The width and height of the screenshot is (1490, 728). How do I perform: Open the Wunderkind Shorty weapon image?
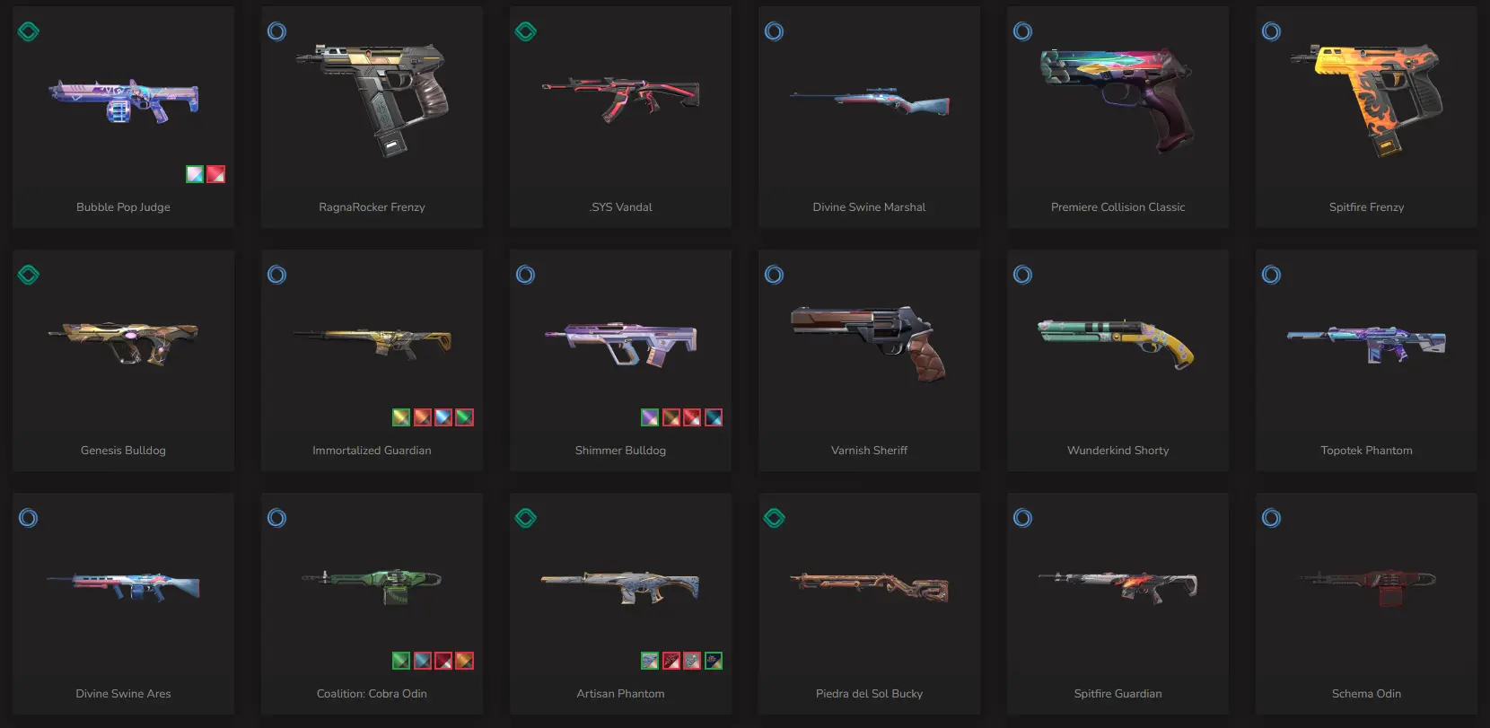[x=1117, y=342]
